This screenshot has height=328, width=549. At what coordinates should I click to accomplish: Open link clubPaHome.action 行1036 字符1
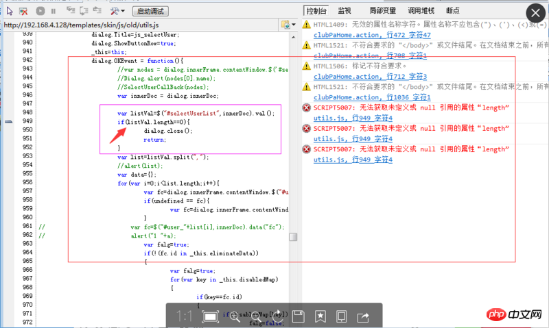[372, 97]
